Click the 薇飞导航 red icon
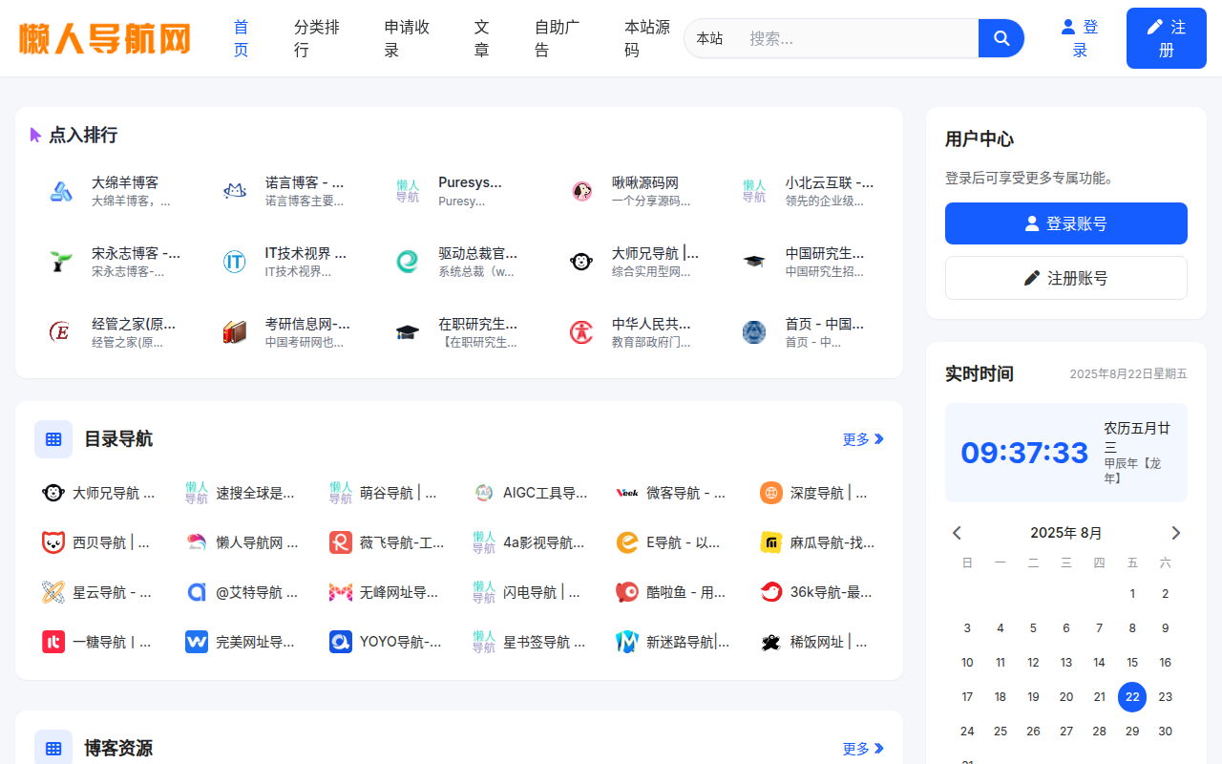Image resolution: width=1222 pixels, height=764 pixels. tap(341, 542)
